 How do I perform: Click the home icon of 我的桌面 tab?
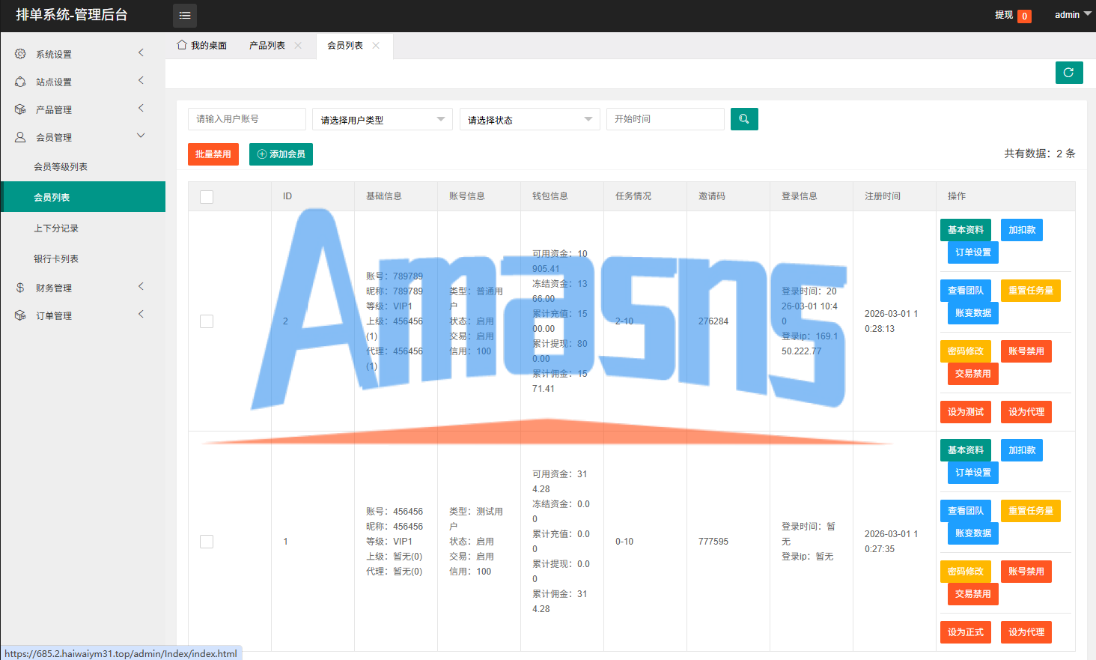[x=182, y=45]
